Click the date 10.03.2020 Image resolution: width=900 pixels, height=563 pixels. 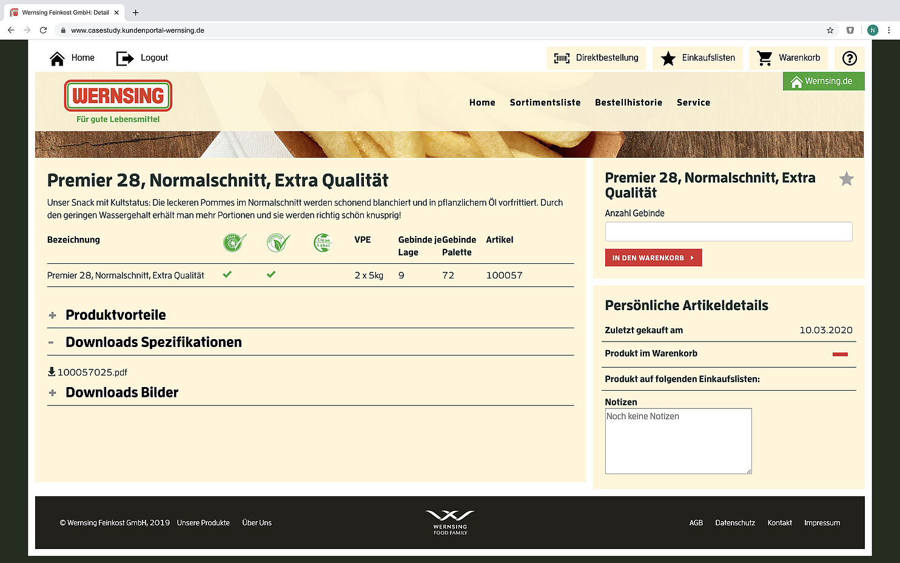point(825,330)
